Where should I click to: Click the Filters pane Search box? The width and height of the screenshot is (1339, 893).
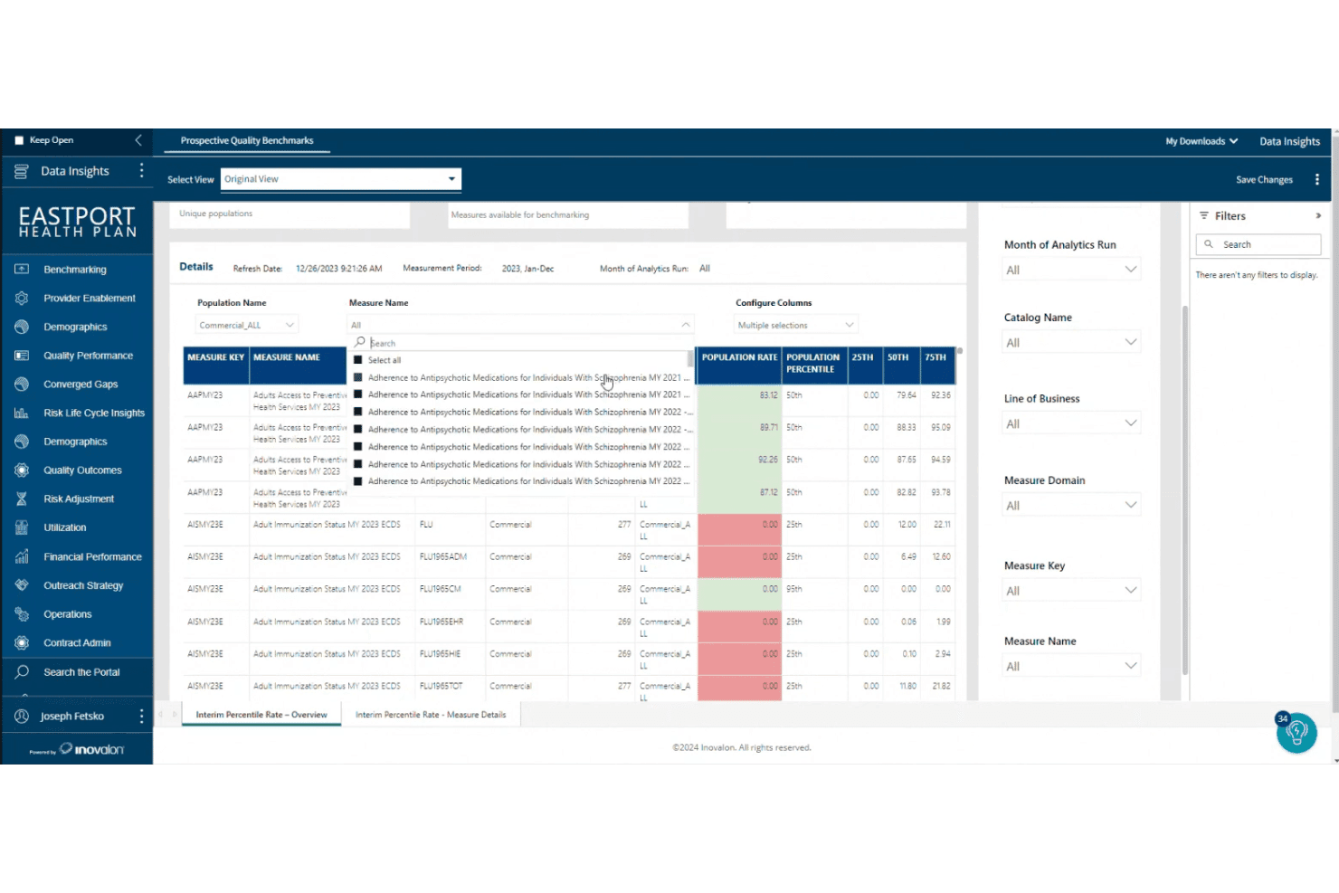[x=1258, y=244]
